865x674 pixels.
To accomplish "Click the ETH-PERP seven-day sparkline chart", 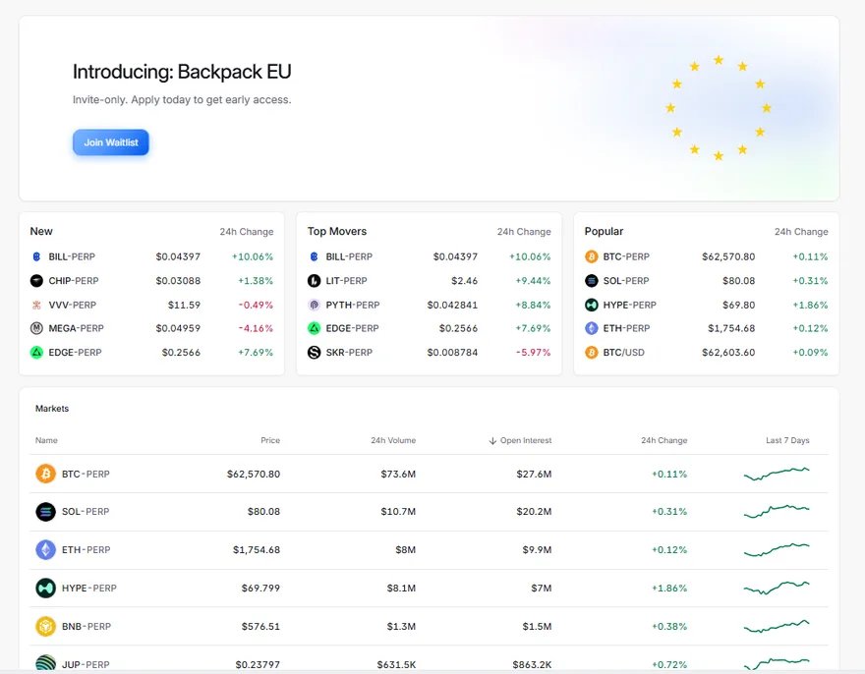I will [777, 549].
